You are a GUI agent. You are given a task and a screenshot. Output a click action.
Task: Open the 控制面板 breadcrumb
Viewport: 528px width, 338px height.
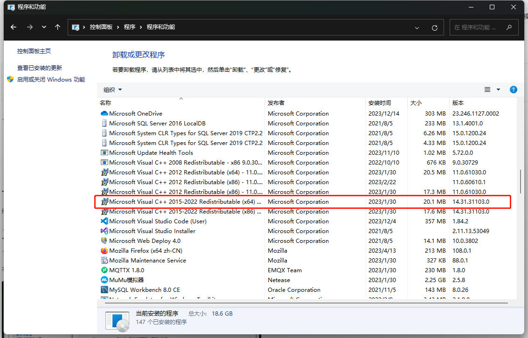pos(101,27)
